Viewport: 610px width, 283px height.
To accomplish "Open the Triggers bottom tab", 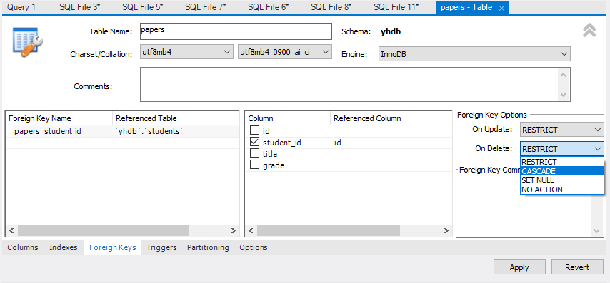I will pyautogui.click(x=162, y=247).
